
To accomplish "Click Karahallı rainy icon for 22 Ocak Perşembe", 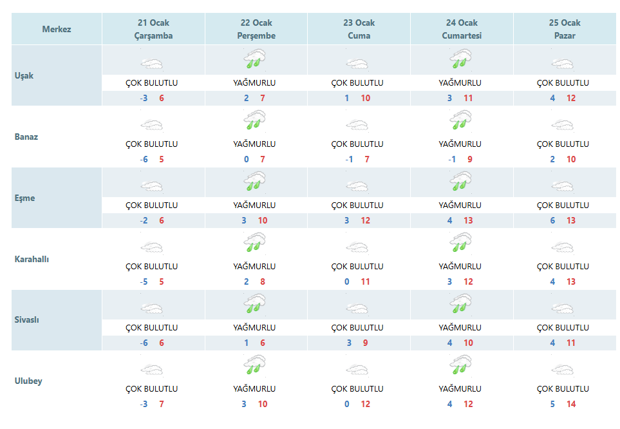I will coord(255,242).
